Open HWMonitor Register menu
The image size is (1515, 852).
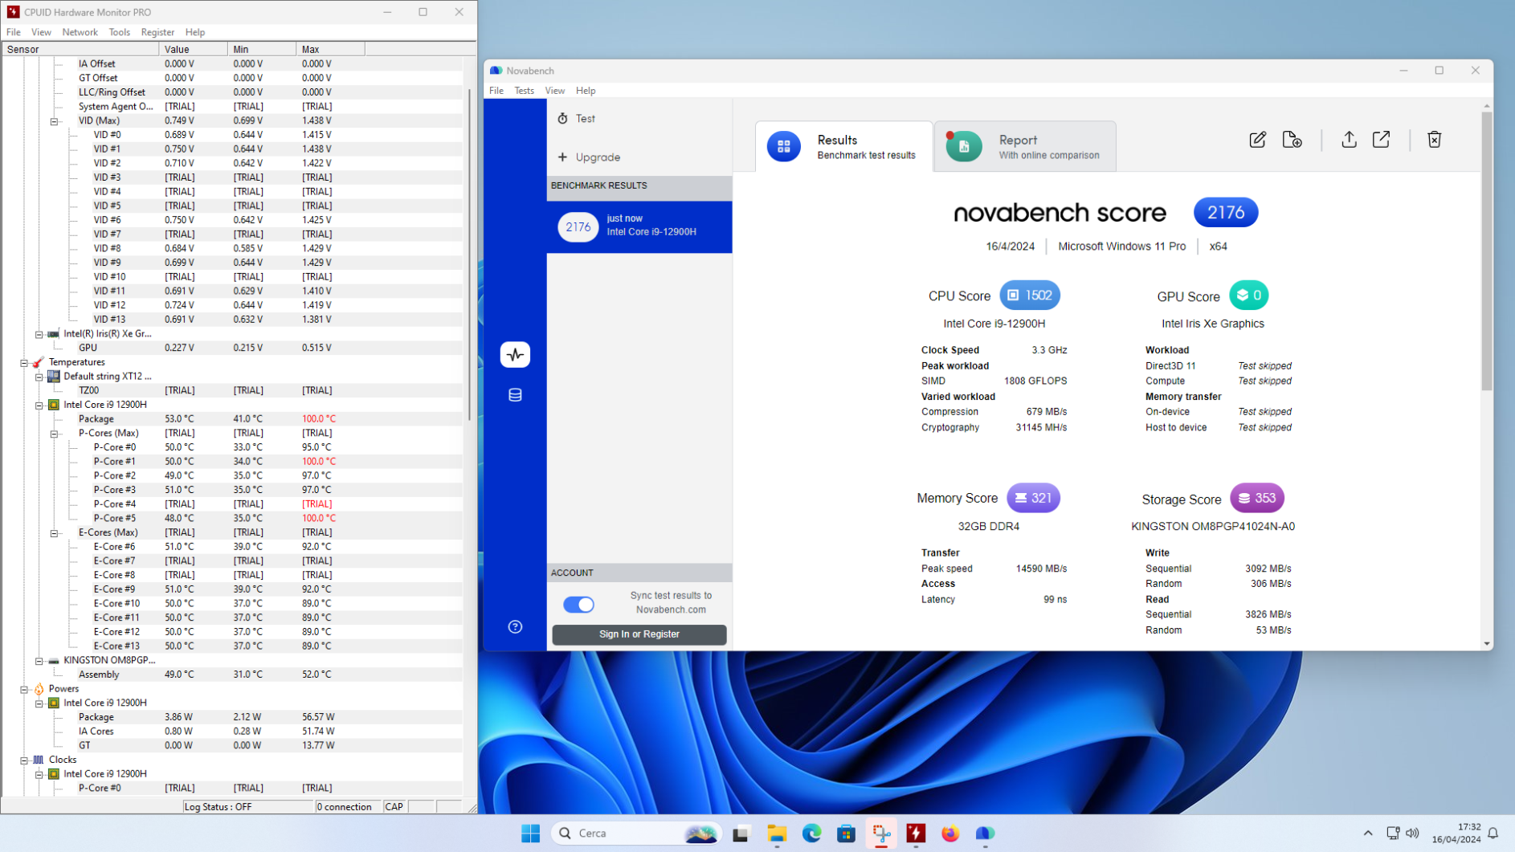157,32
